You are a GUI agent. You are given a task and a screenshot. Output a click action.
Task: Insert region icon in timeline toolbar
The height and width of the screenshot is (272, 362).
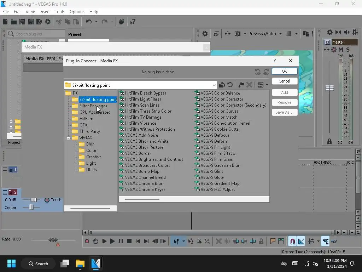[281, 241]
